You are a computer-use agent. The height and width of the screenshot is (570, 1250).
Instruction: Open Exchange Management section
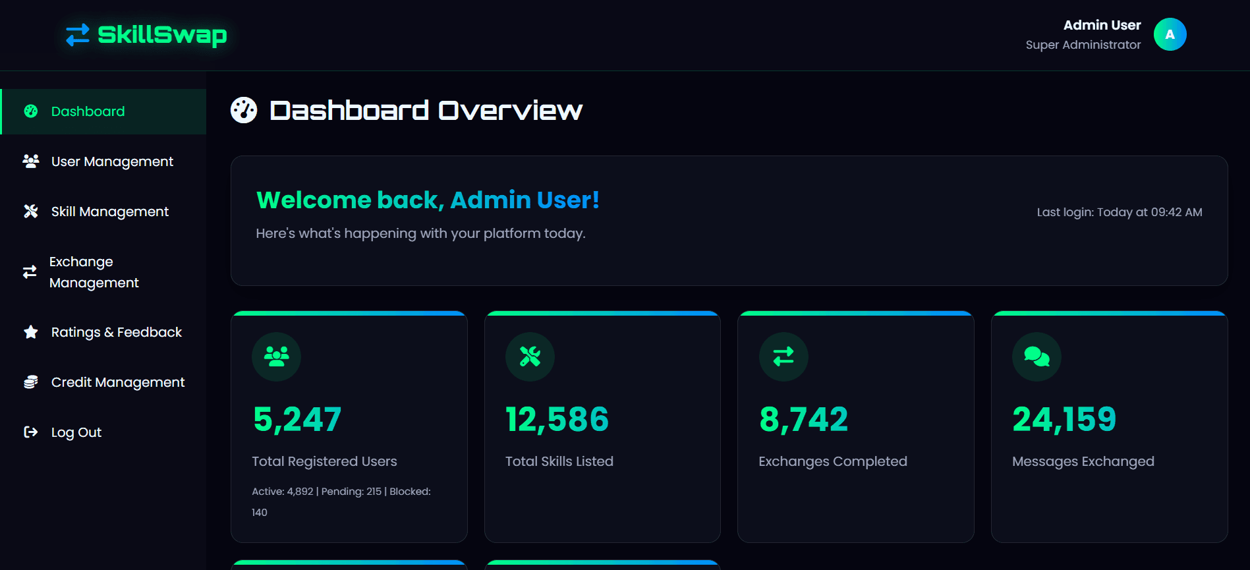(x=103, y=272)
